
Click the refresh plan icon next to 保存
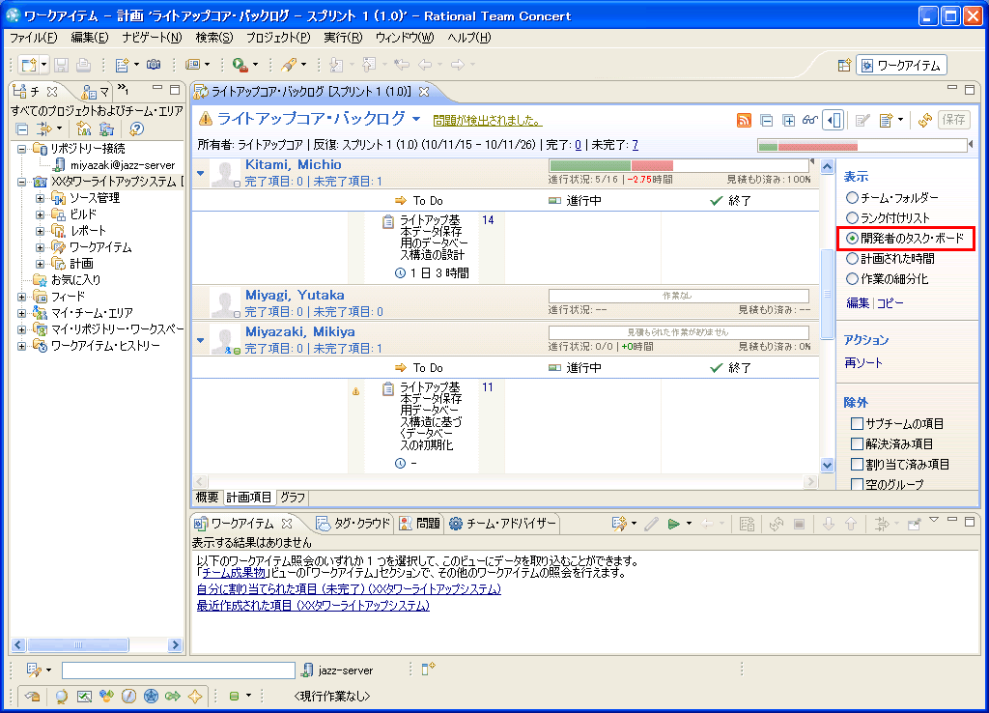[925, 120]
